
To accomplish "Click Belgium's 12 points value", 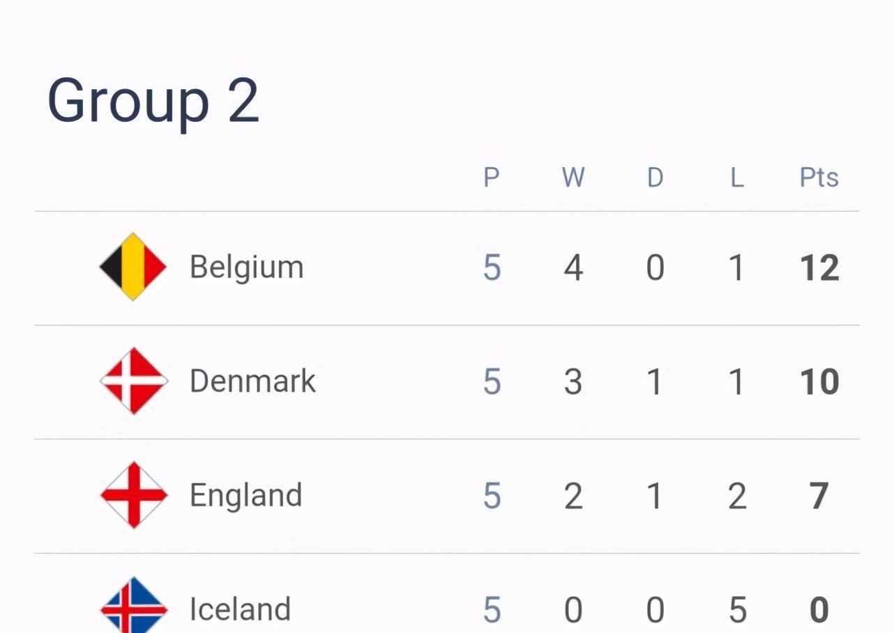I will pyautogui.click(x=819, y=268).
